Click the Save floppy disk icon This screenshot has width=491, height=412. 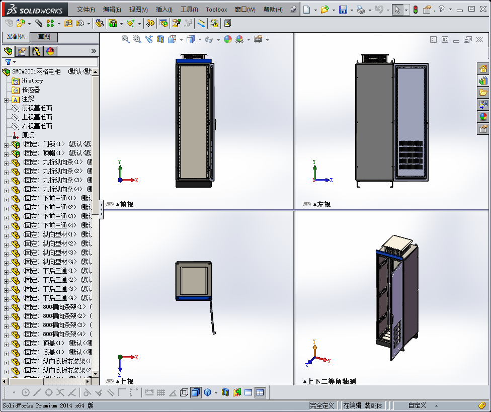point(343,10)
